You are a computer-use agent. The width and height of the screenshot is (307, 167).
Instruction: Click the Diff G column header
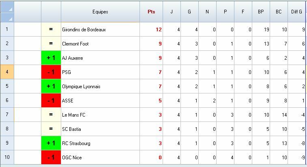(x=297, y=12)
